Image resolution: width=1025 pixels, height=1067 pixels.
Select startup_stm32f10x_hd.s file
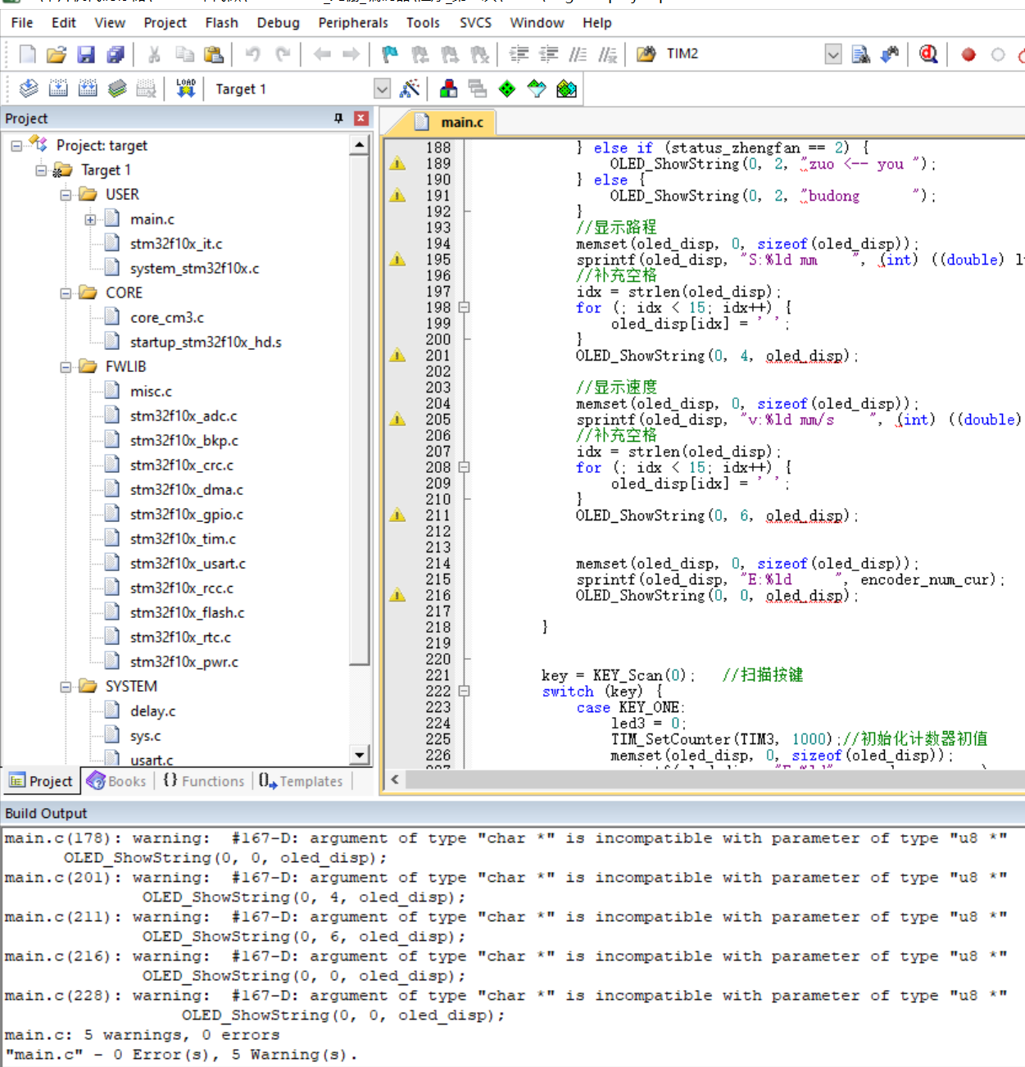(206, 343)
